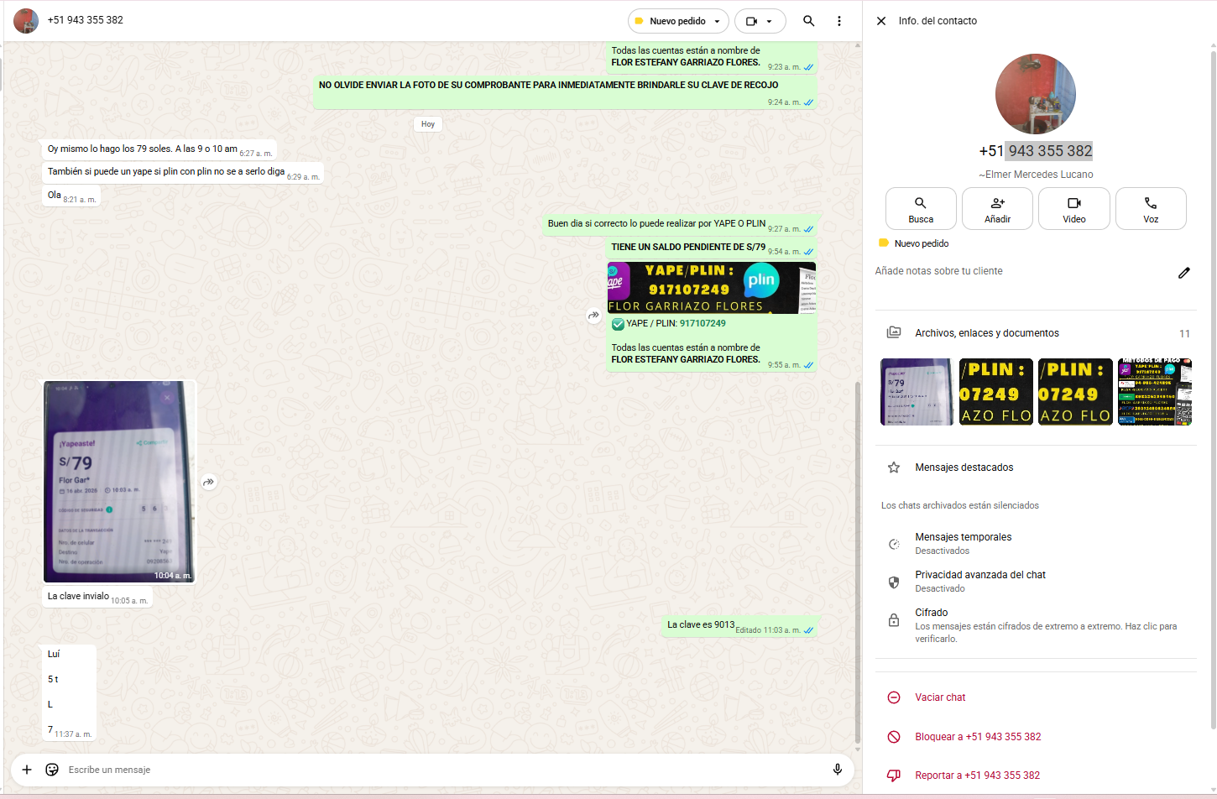Forward the YAPE/PLIN payment image message
This screenshot has width=1217, height=799.
[593, 316]
